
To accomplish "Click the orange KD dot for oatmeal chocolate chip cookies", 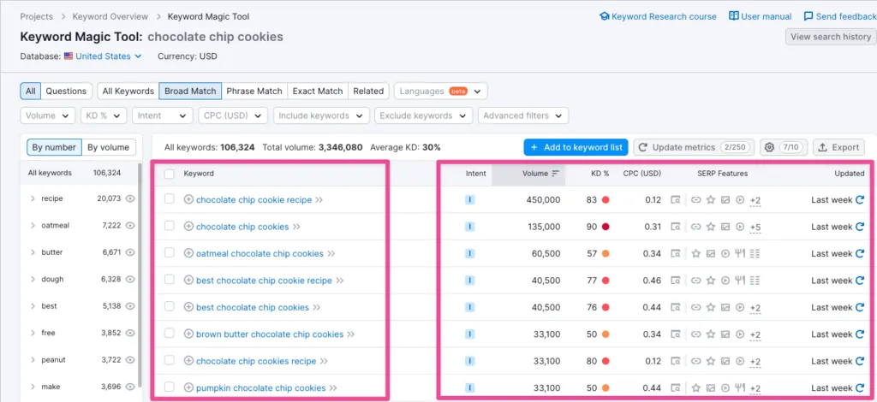I will tap(606, 253).
